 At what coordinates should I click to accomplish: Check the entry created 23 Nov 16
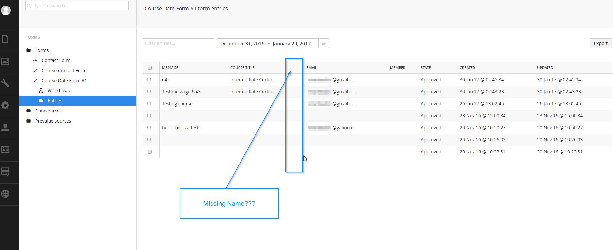click(149, 116)
